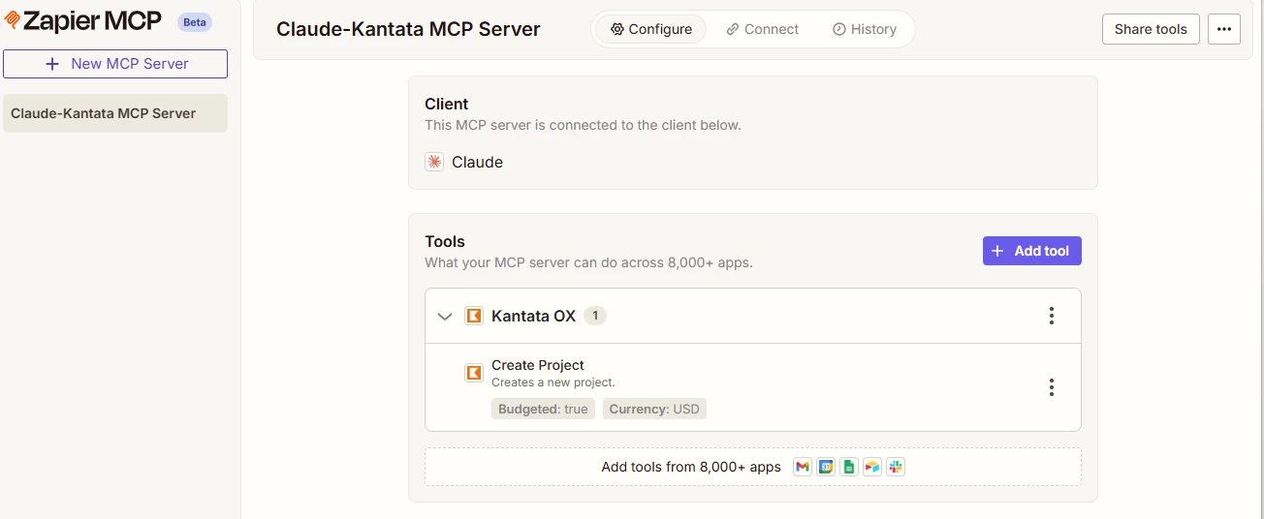
Task: Click the Share tools button
Action: pyautogui.click(x=1151, y=29)
